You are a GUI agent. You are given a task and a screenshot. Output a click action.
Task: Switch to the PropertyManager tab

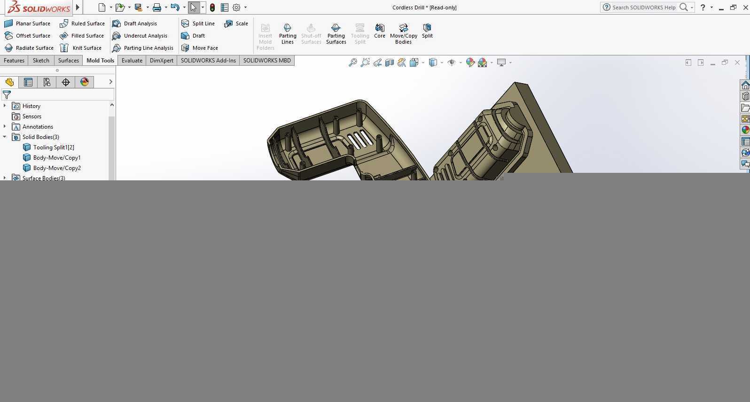[28, 82]
